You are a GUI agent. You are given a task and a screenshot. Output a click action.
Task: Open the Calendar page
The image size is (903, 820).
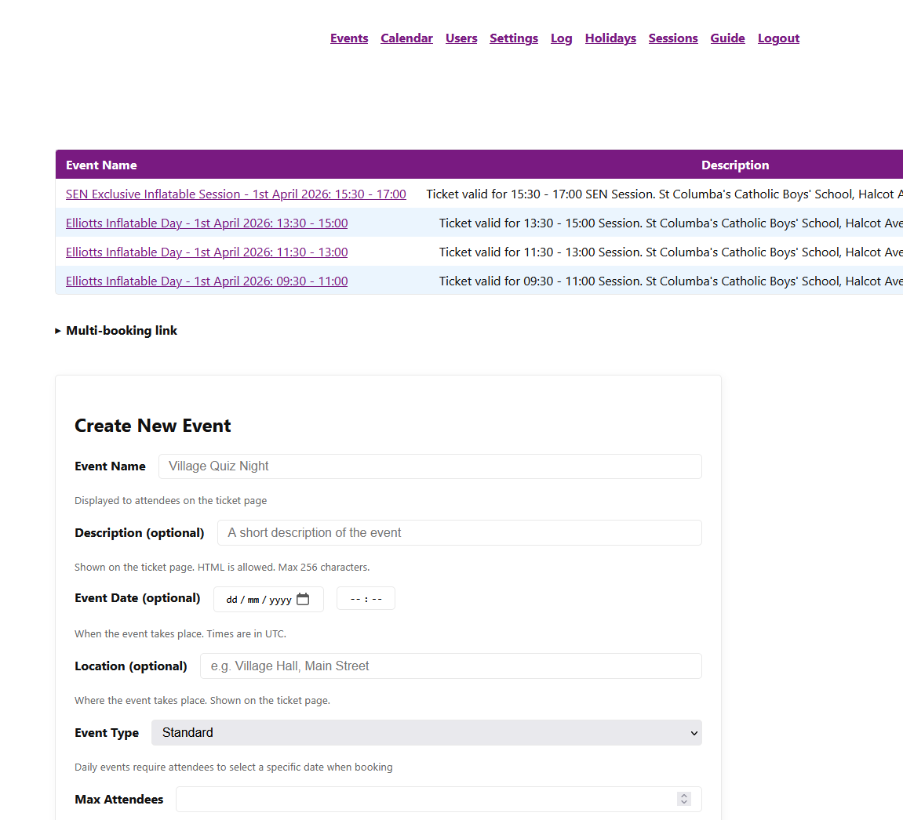406,38
